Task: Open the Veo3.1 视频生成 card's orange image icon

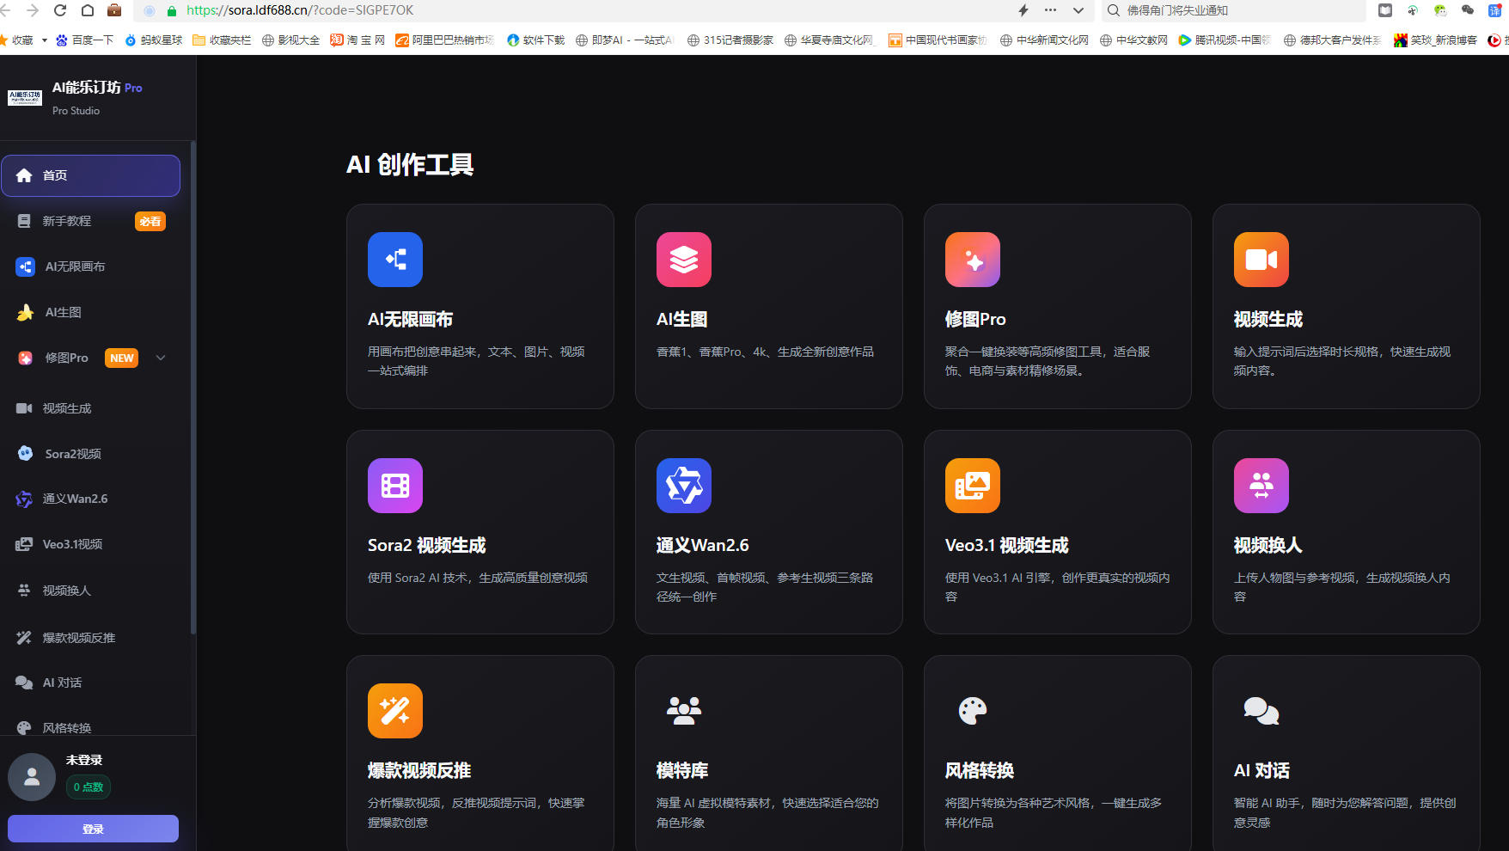Action: tap(973, 486)
